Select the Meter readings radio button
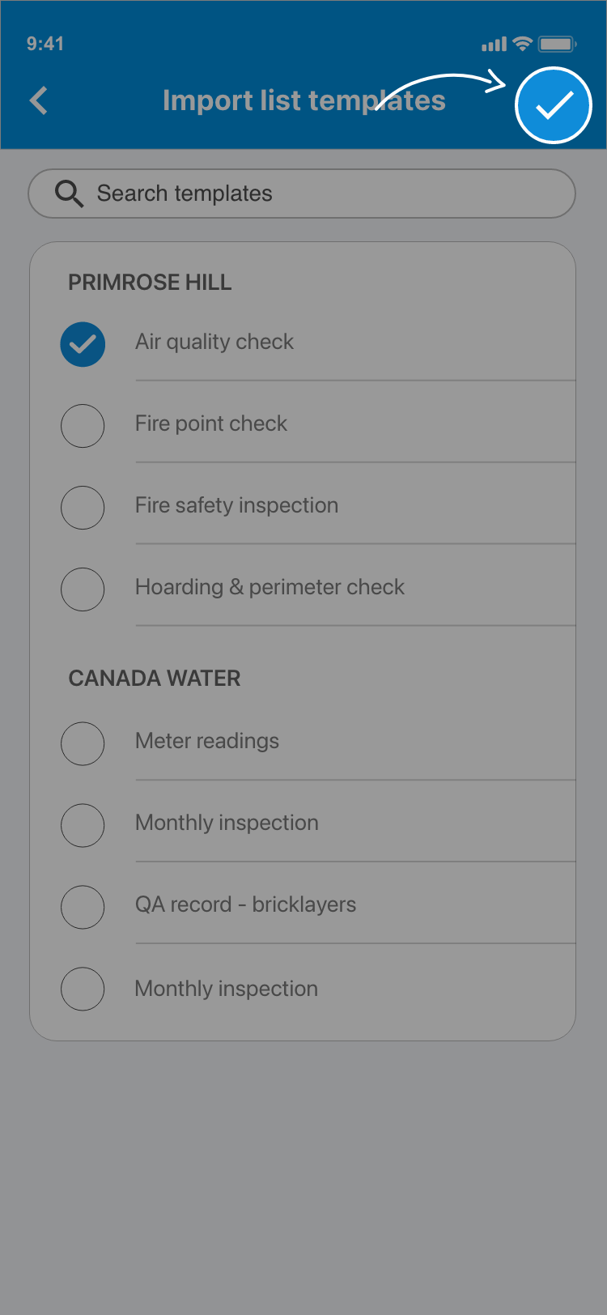Viewport: 607px width, 1315px height. click(83, 743)
